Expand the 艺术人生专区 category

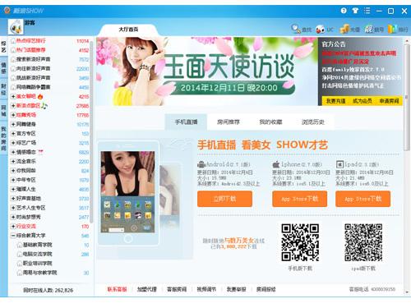click(x=13, y=208)
